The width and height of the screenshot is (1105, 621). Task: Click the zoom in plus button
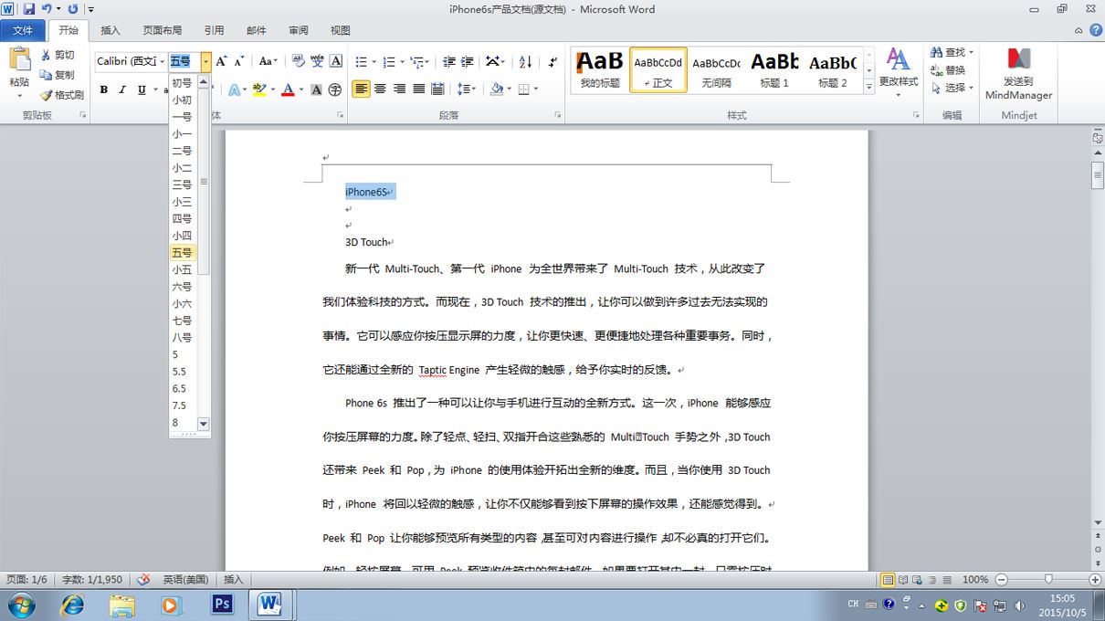pos(1095,579)
